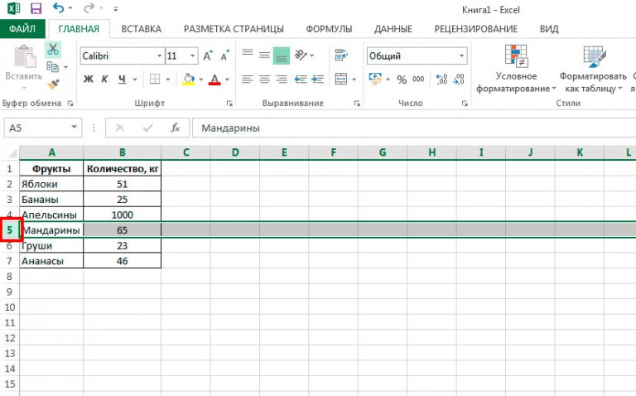
Task: Switch to the РЕЦЕНЗИРОВАНИЕ tab
Action: [x=476, y=29]
